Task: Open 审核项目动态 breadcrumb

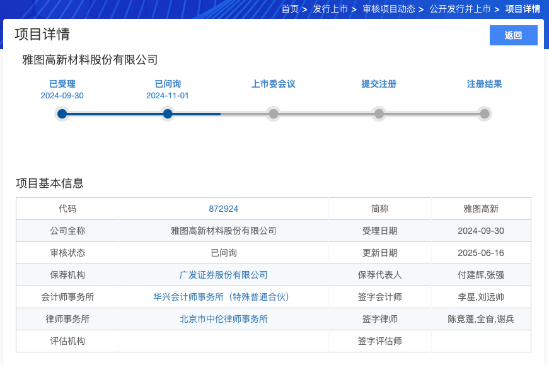Action: point(389,9)
